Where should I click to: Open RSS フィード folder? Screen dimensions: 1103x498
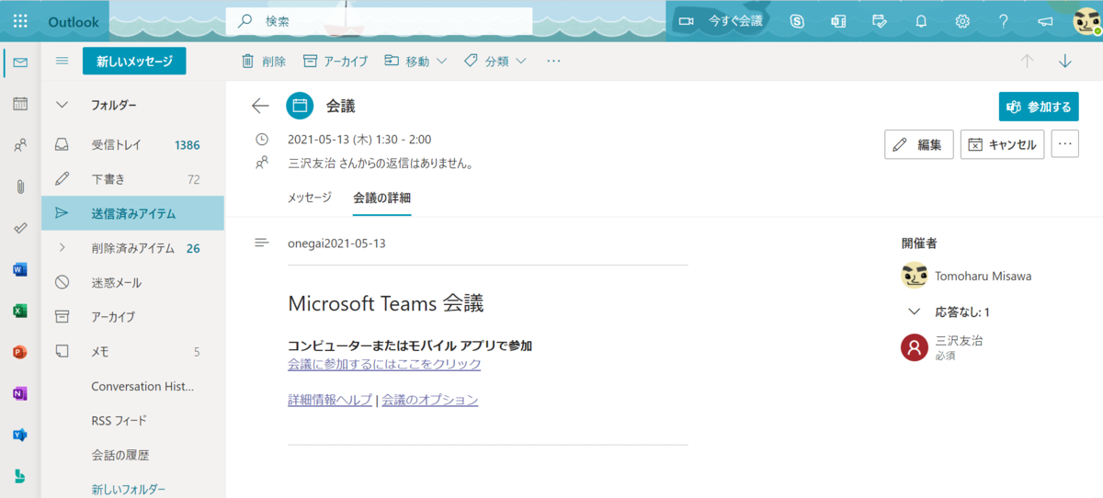[x=133, y=420]
